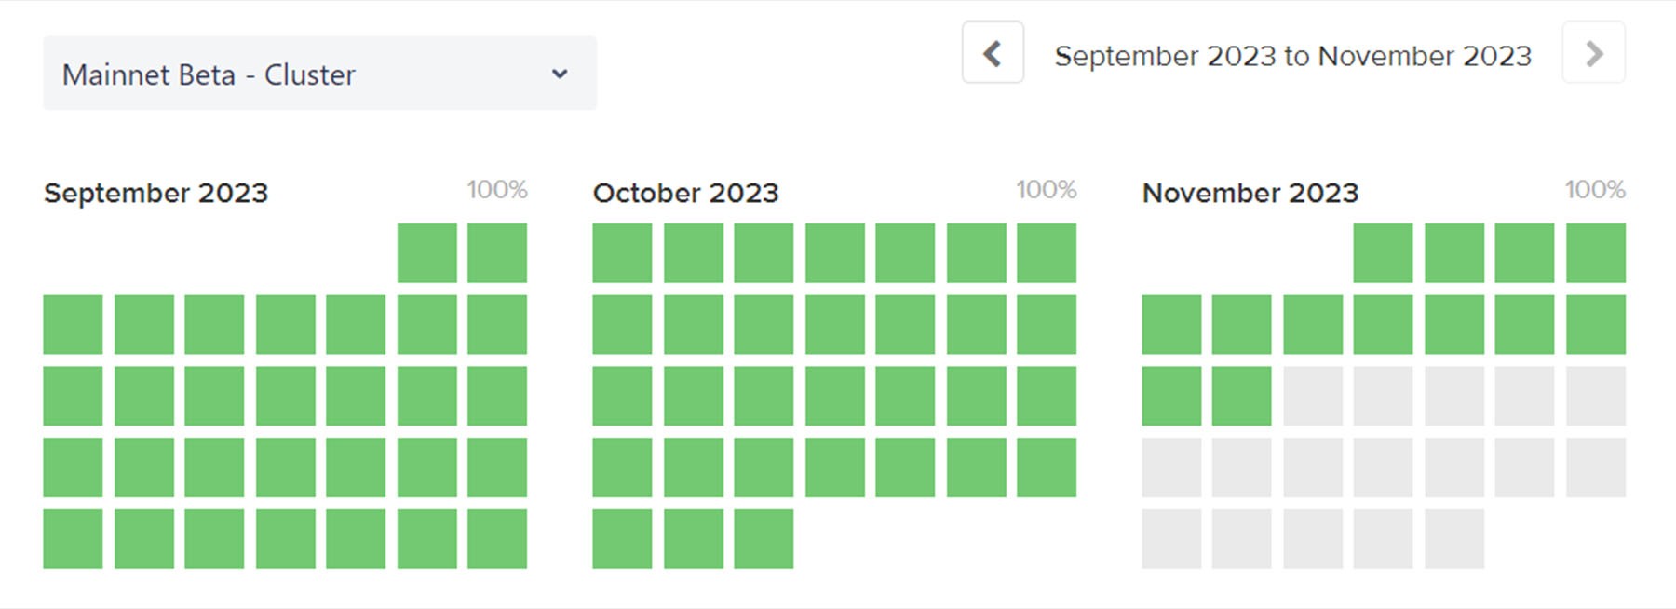
Task: Go to previous months with left chevron
Action: tap(993, 53)
